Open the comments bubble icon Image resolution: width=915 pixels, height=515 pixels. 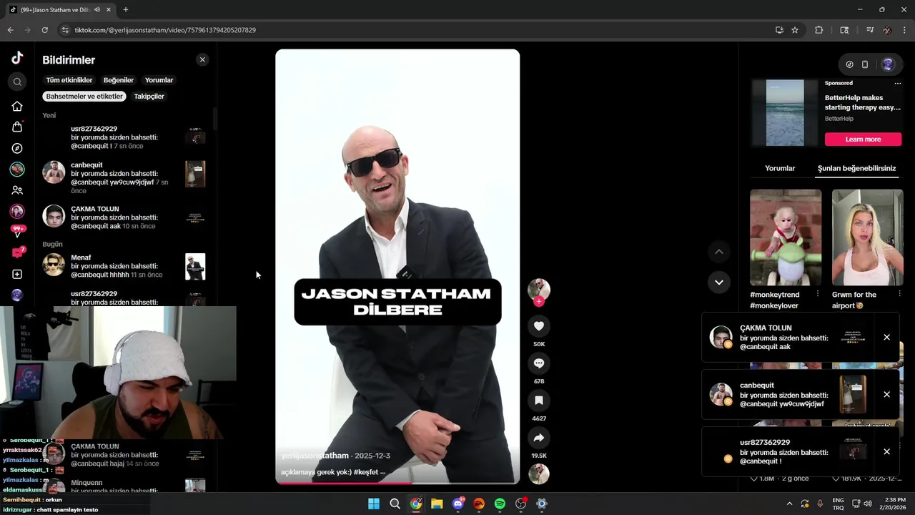pyautogui.click(x=539, y=363)
